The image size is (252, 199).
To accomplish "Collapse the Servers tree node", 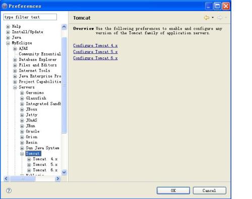I will pos(15,88).
